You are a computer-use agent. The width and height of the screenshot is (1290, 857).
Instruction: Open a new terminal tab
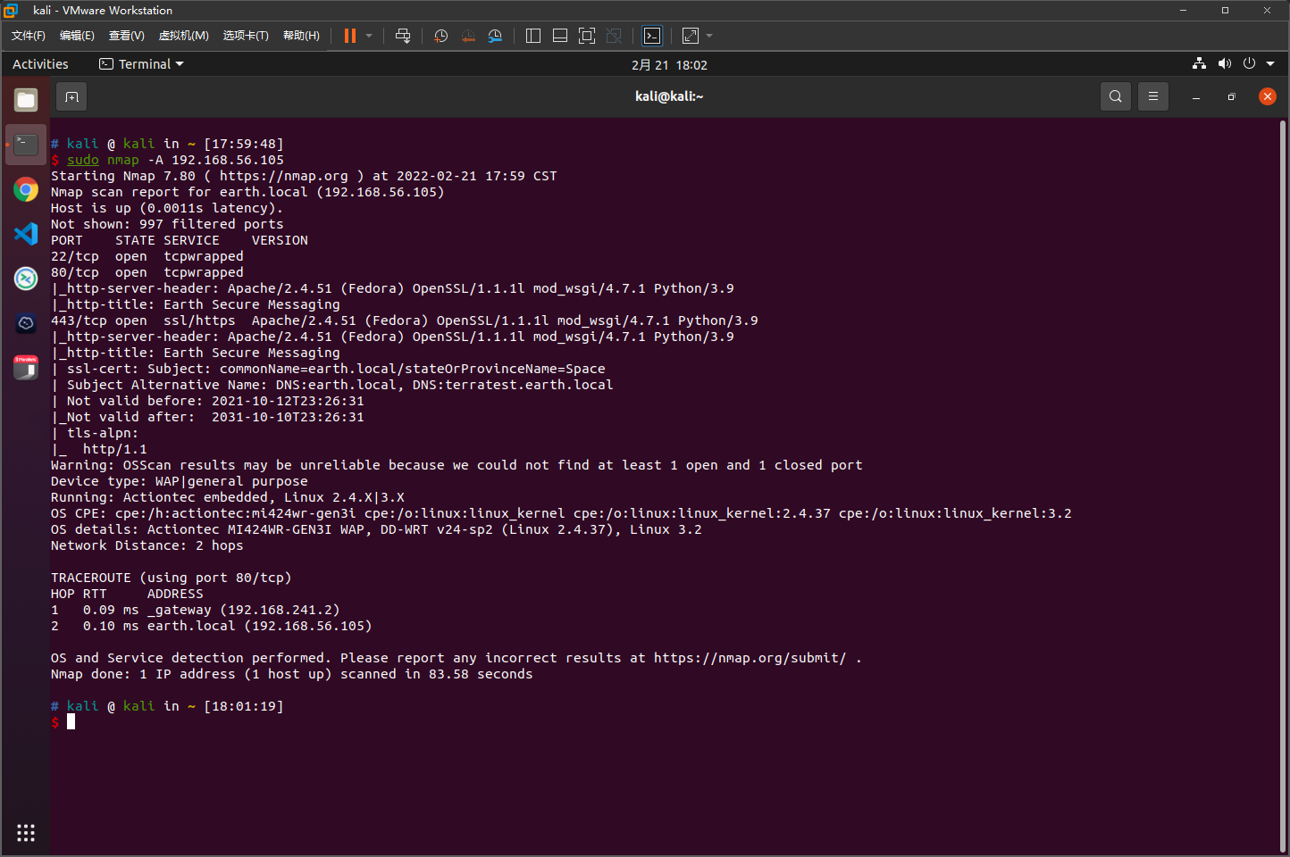pos(71,96)
